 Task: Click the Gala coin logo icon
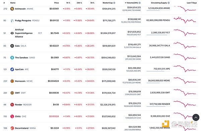click(12, 46)
